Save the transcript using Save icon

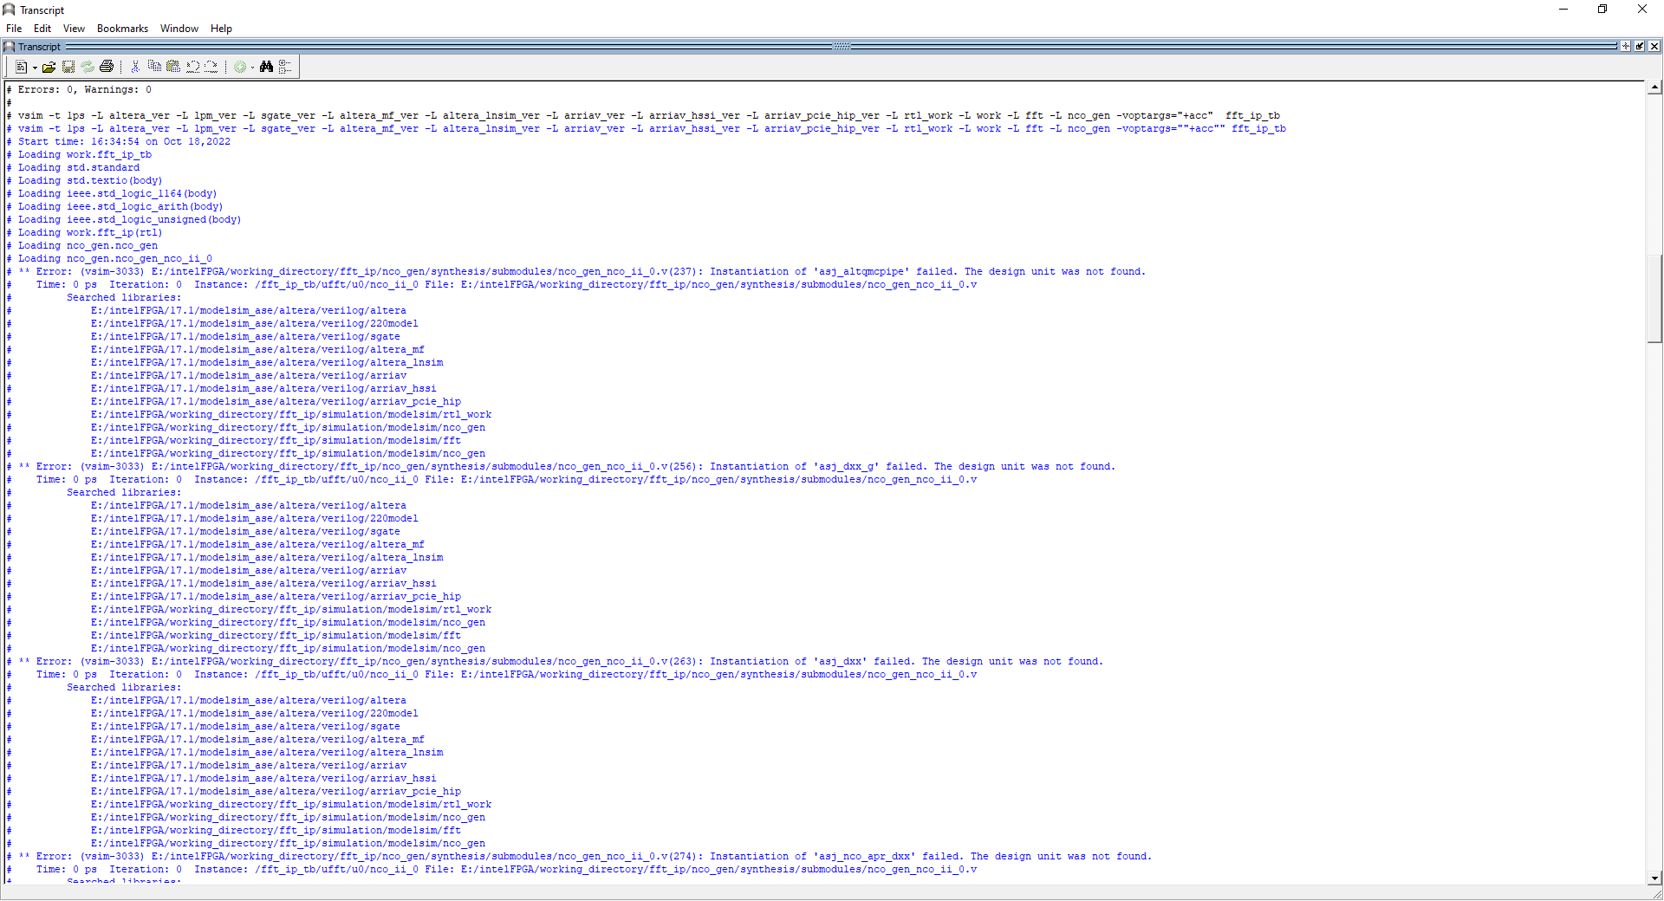tap(68, 66)
